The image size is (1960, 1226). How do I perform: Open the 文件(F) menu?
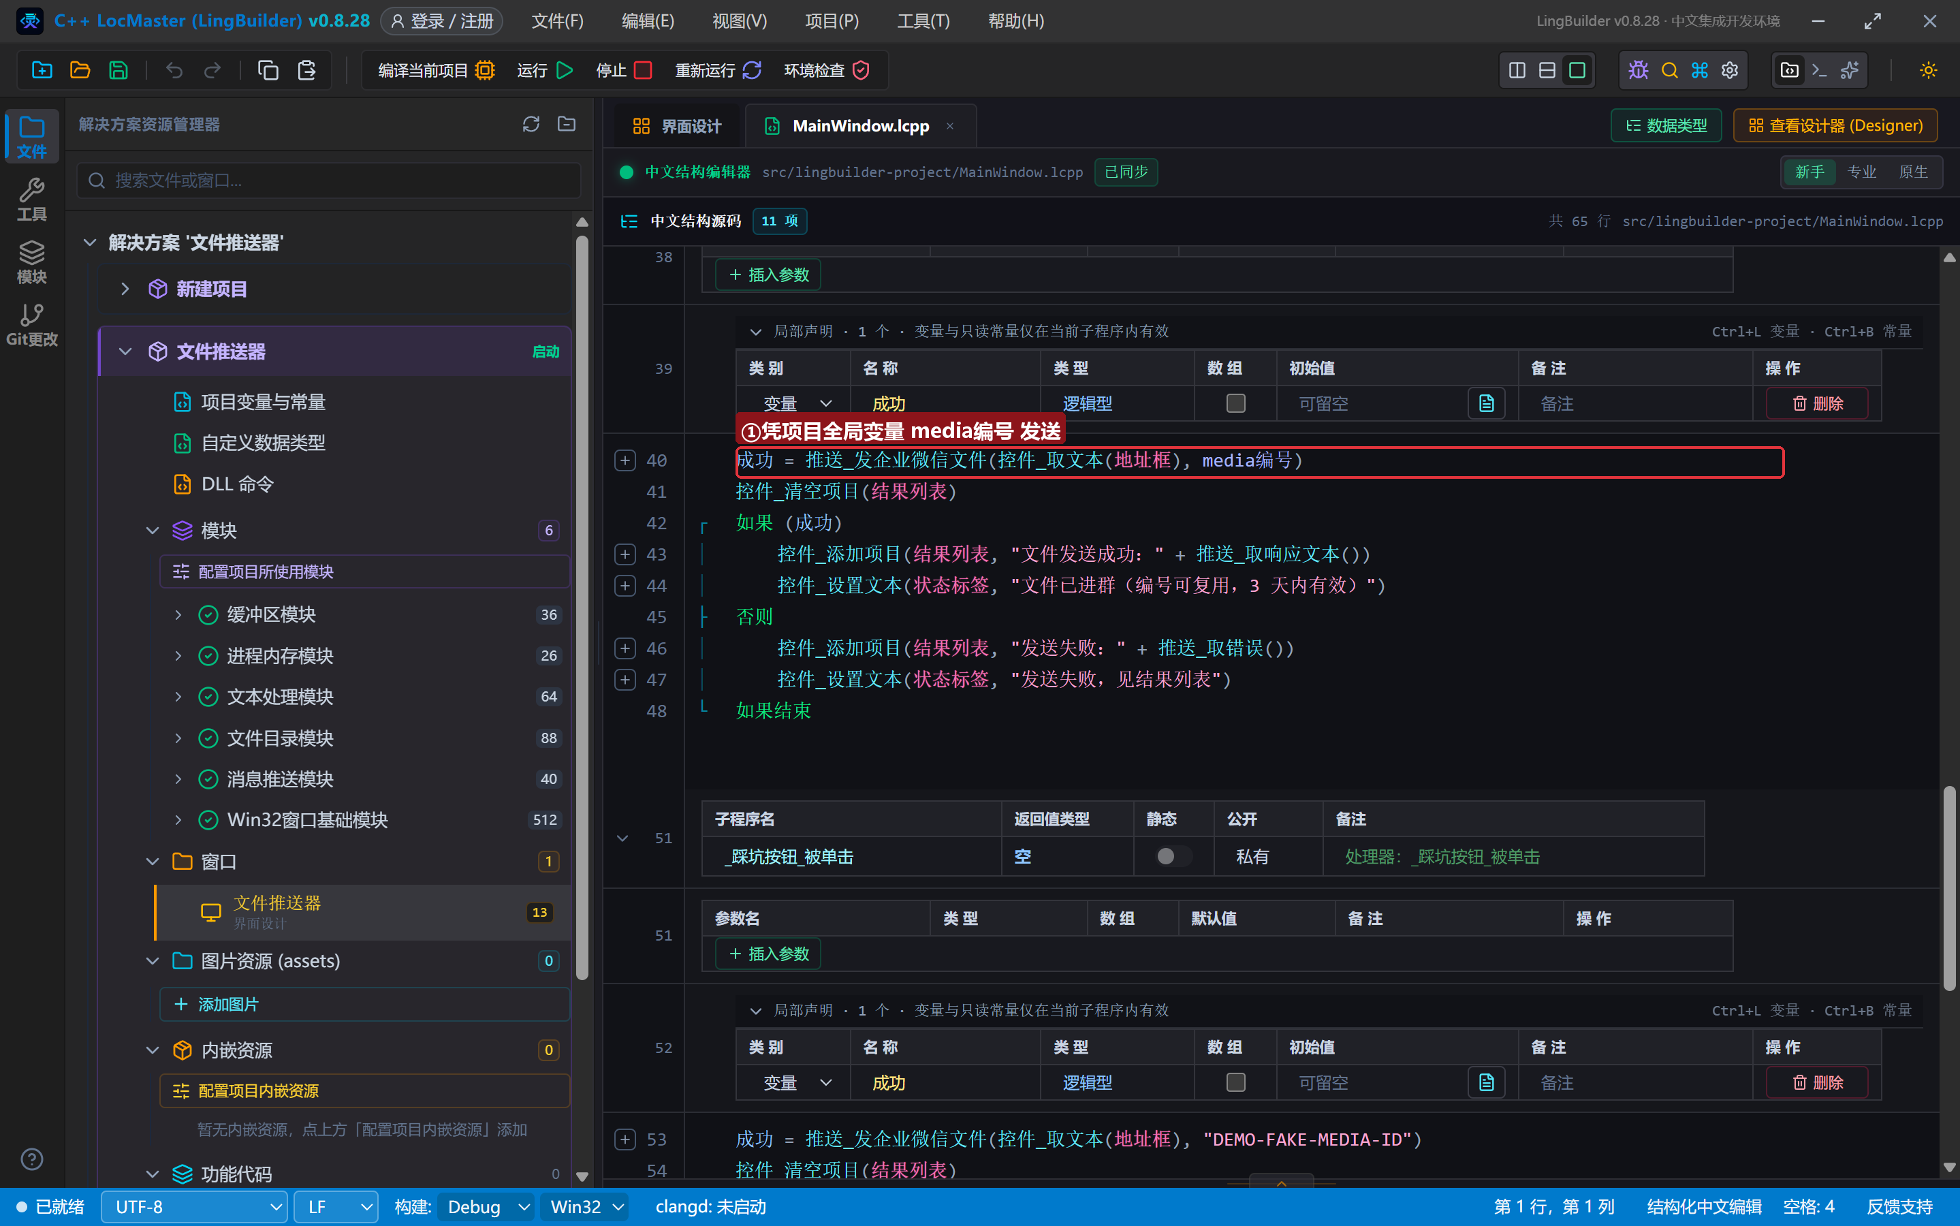(x=557, y=21)
